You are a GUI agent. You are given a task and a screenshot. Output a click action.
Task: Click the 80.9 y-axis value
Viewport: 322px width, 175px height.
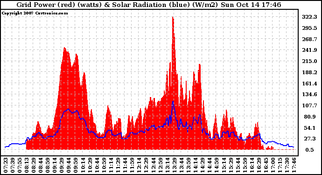coord(310,117)
